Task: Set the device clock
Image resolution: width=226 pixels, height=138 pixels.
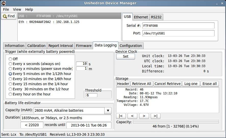Action: tap(125, 56)
